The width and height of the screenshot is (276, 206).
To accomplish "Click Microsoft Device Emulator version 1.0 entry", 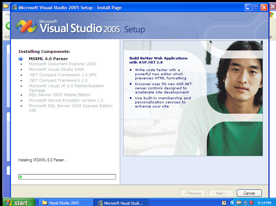I will coord(66,100).
